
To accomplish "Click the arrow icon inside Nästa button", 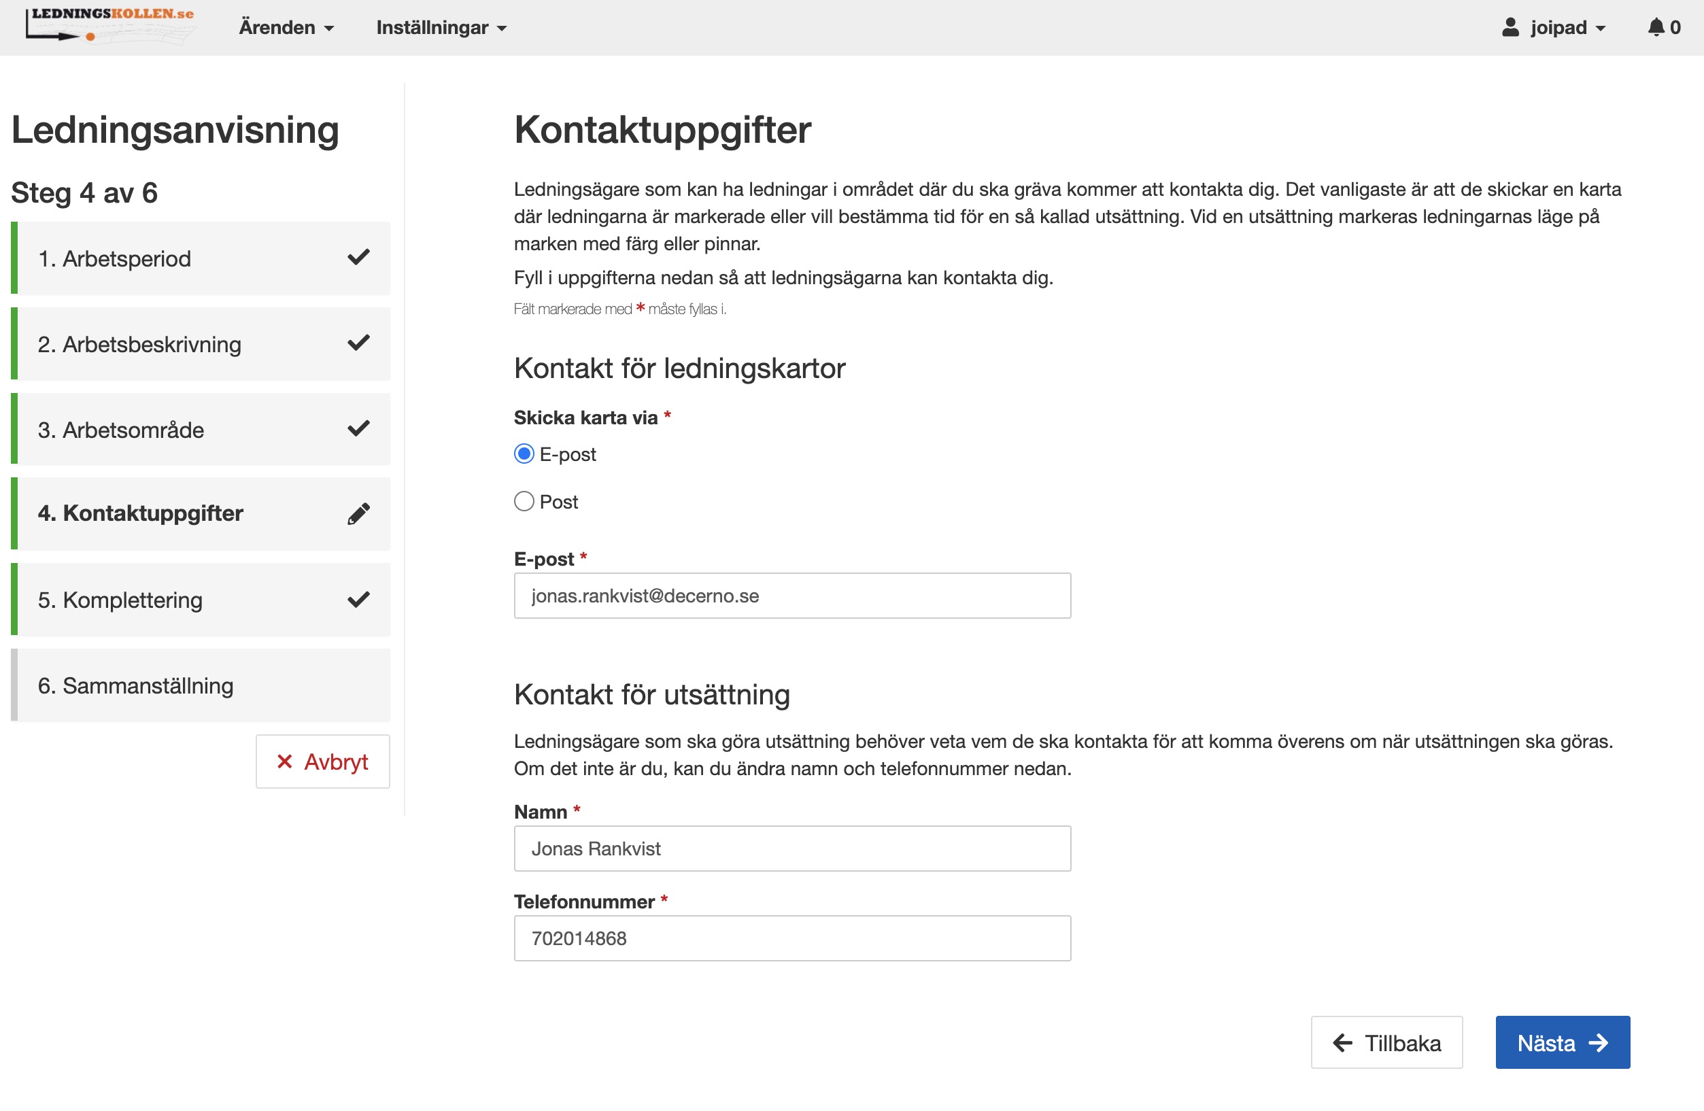I will coord(1601,1042).
